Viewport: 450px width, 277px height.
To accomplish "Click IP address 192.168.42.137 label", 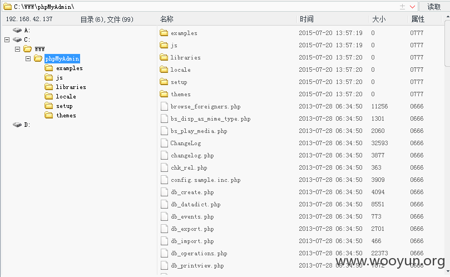I will [29, 19].
